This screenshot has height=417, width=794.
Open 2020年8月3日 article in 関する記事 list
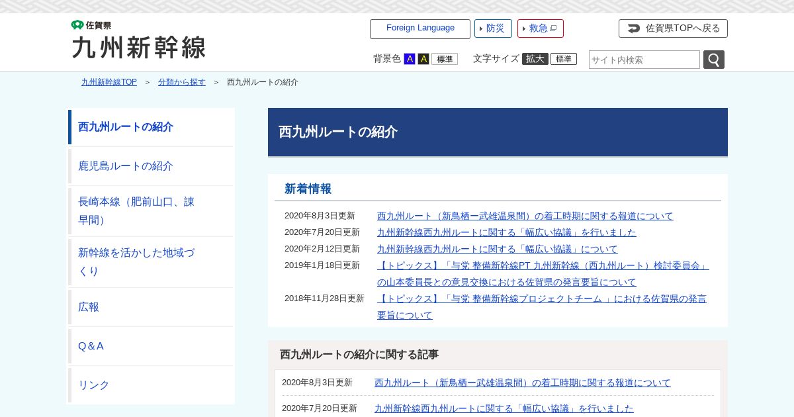click(x=523, y=383)
